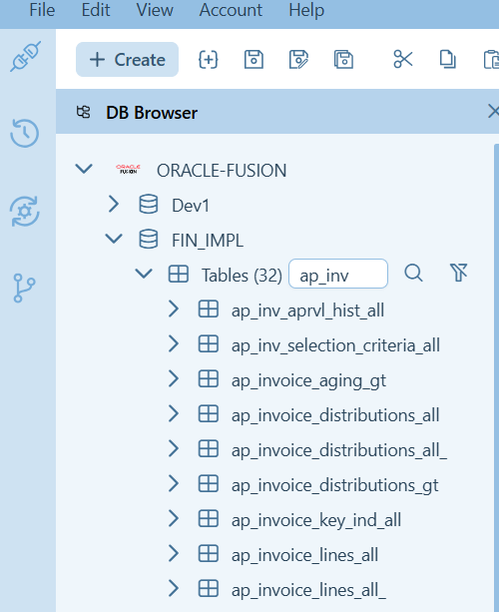Click table icon of ap_inv_aprvl_hist_all

[209, 309]
